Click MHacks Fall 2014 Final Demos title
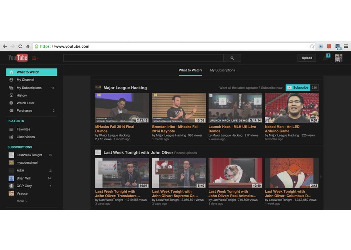This screenshot has width=351, height=250. [x=115, y=129]
